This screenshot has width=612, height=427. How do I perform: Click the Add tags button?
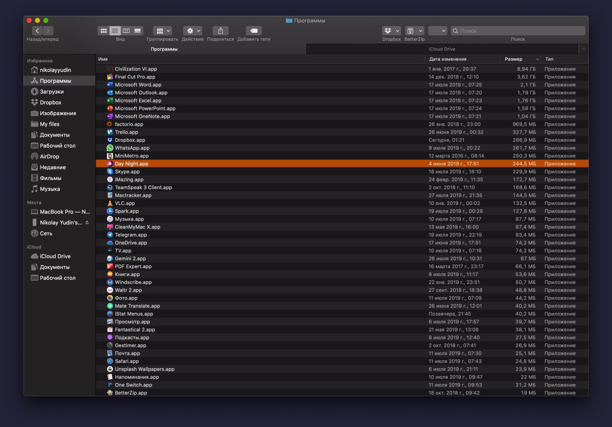(253, 31)
